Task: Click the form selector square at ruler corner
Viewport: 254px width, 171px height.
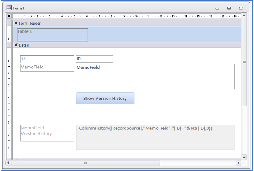Action: coord(9,16)
